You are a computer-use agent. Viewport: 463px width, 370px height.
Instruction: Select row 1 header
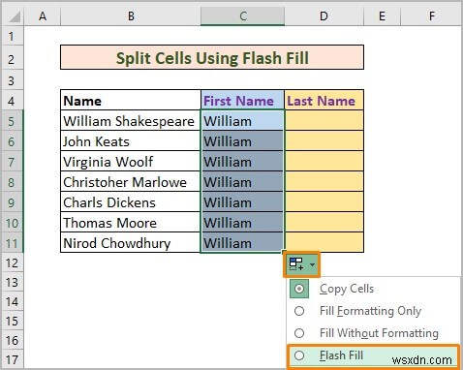(x=13, y=36)
